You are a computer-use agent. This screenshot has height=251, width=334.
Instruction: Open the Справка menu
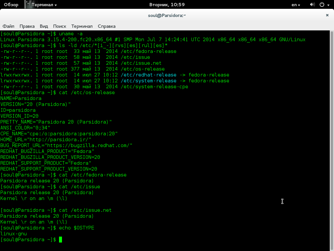(x=107, y=26)
